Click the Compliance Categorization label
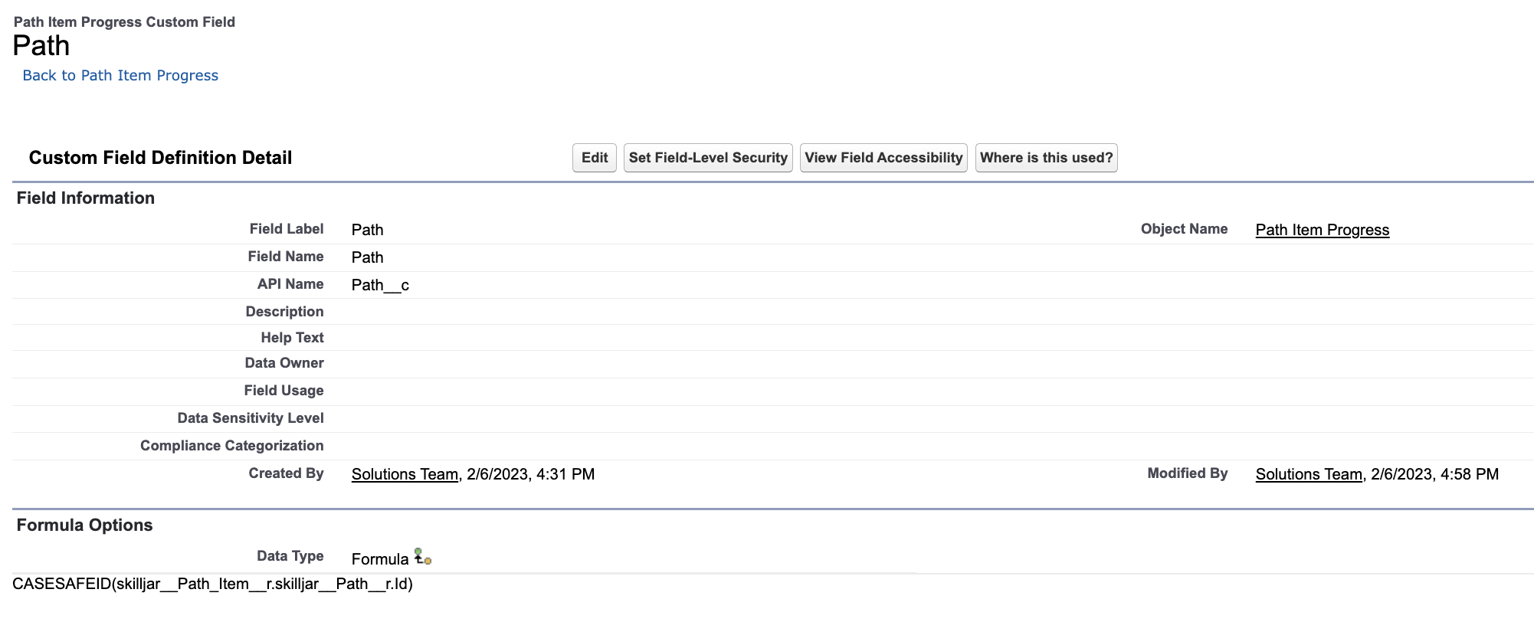This screenshot has height=622, width=1534. pos(231,446)
